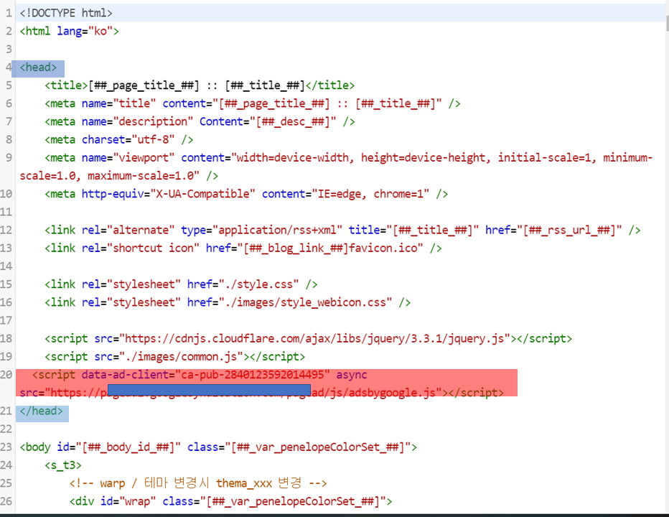Click the link rel="alternate" RSS line

342,230
